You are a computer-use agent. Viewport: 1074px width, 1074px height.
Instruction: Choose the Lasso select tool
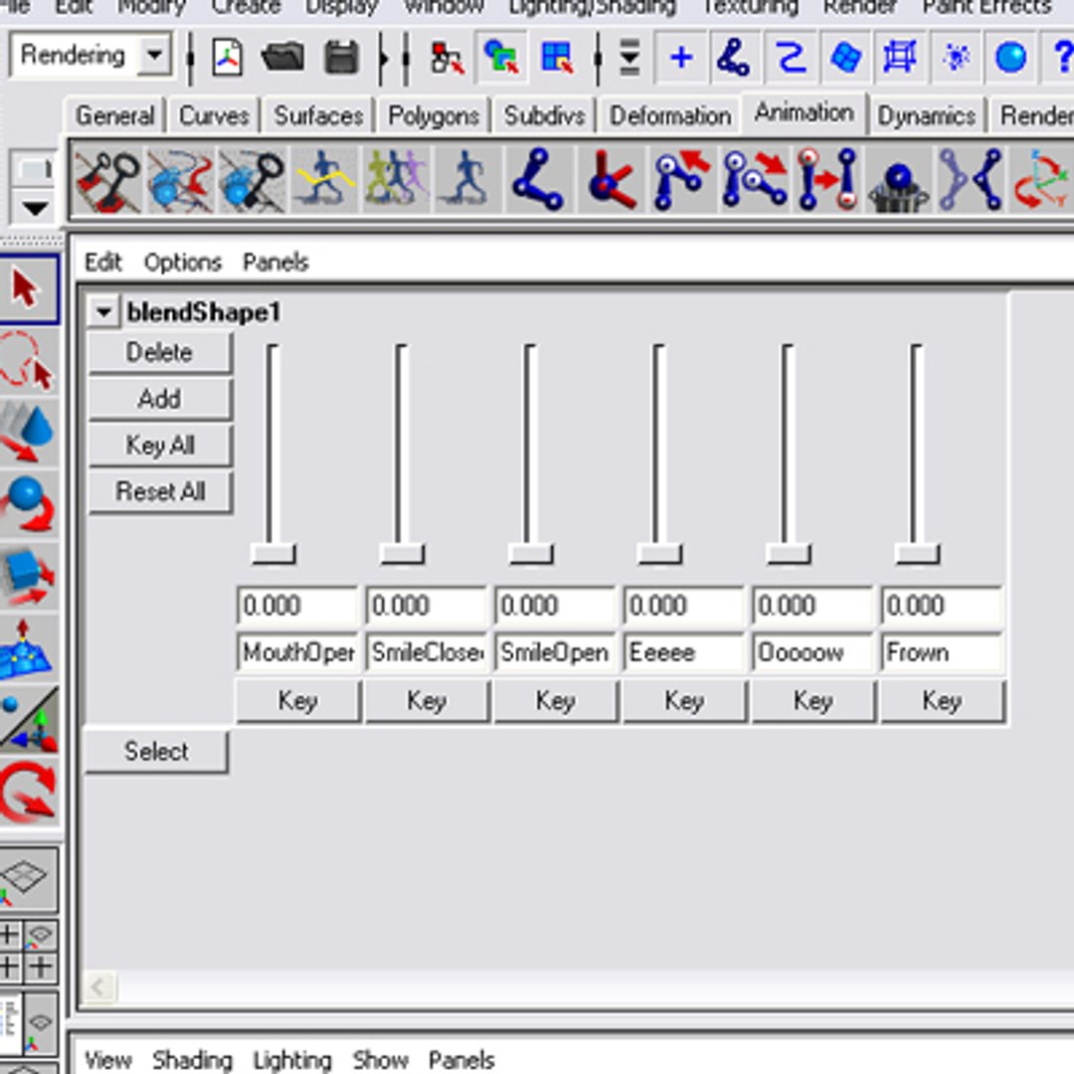point(28,362)
